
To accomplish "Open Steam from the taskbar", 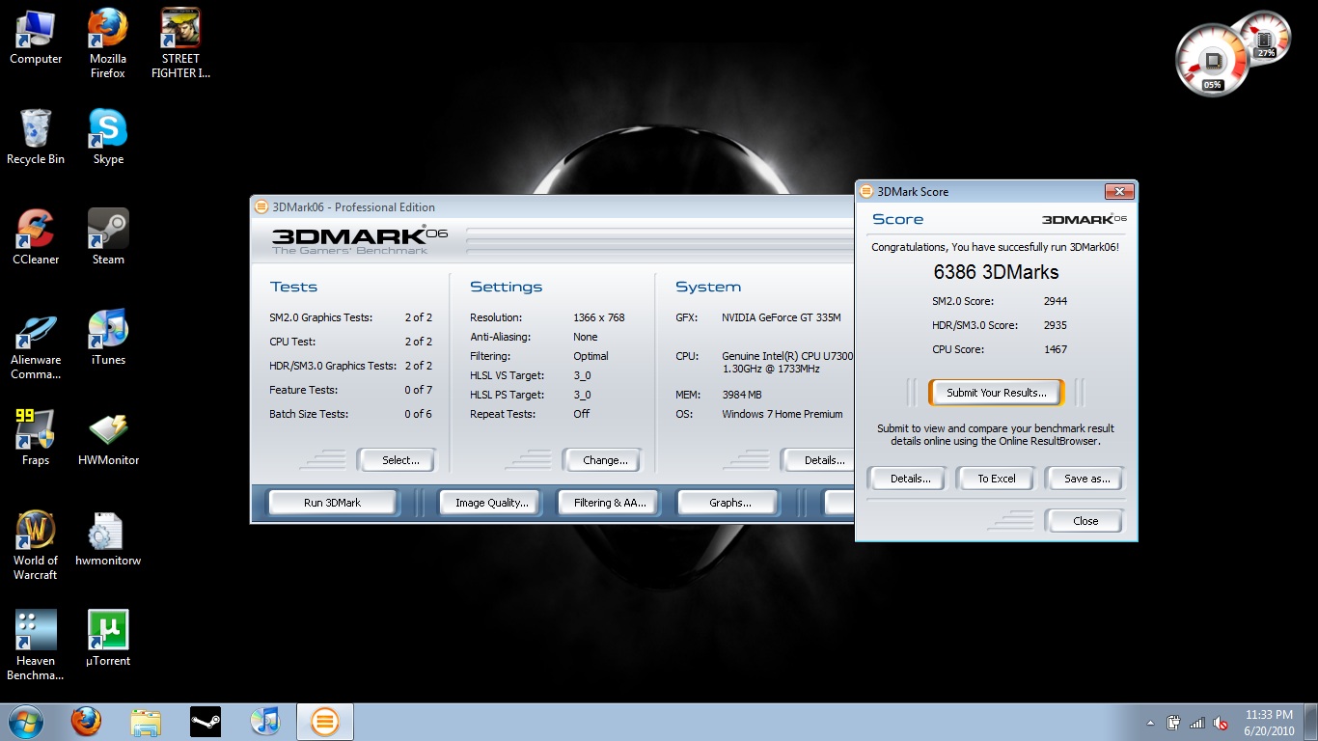I will coord(206,722).
